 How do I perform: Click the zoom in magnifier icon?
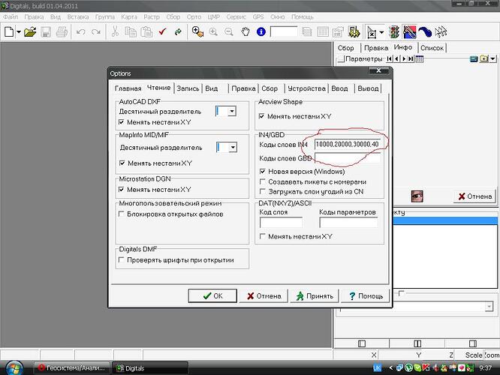(x=213, y=31)
